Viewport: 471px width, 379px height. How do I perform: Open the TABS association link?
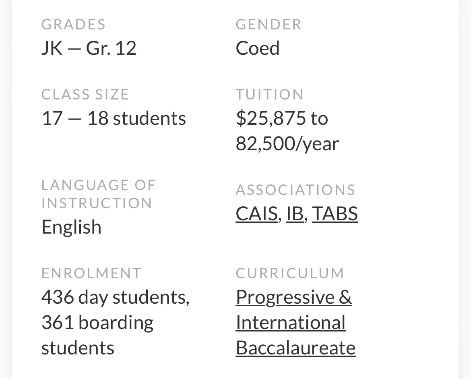[335, 213]
